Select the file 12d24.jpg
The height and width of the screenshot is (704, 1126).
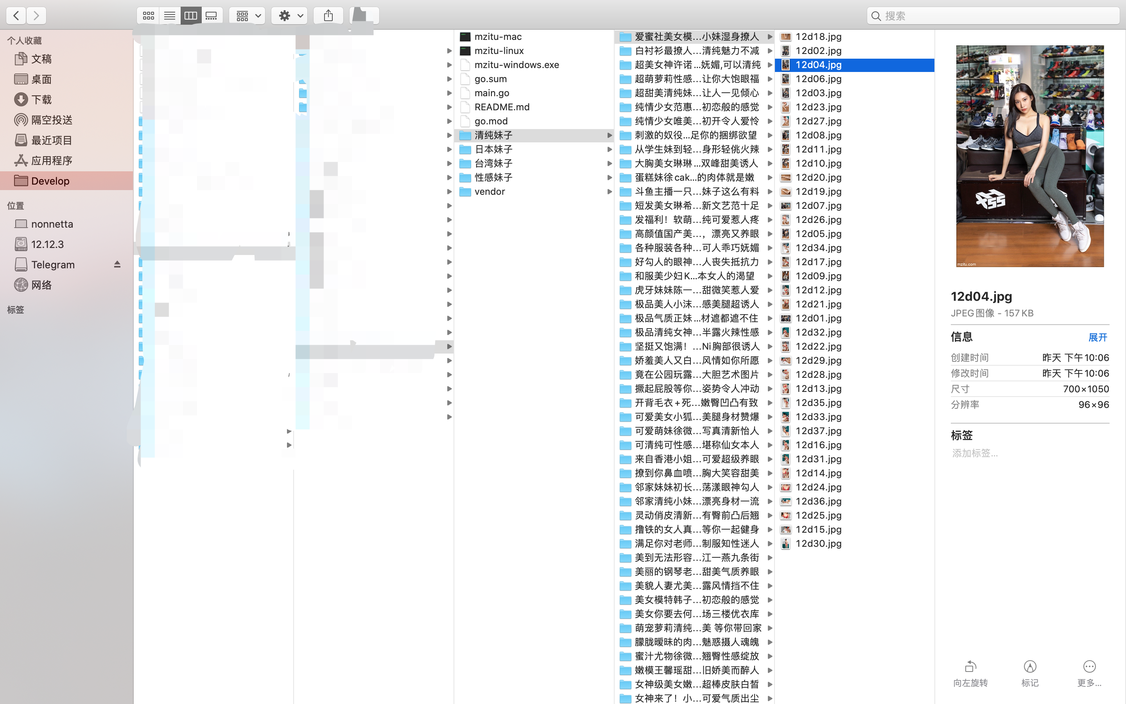pyautogui.click(x=855, y=487)
